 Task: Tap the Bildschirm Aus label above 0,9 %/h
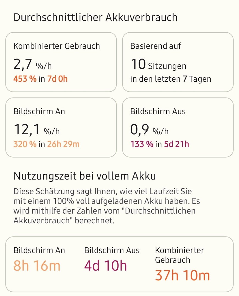pyautogui.click(x=158, y=112)
